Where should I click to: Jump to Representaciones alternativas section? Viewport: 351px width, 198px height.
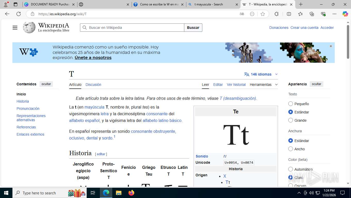(x=31, y=118)
